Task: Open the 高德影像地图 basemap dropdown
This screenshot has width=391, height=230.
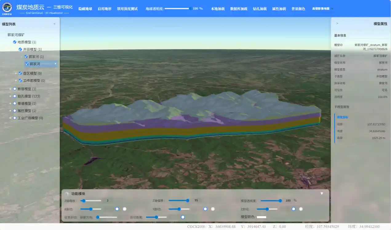Action: (323, 9)
